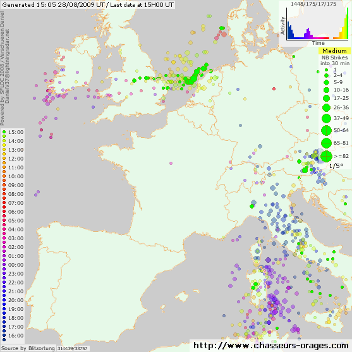Click the green circle icon beside 10-16 strikes
Screen dimensions: 352x352
327,90
